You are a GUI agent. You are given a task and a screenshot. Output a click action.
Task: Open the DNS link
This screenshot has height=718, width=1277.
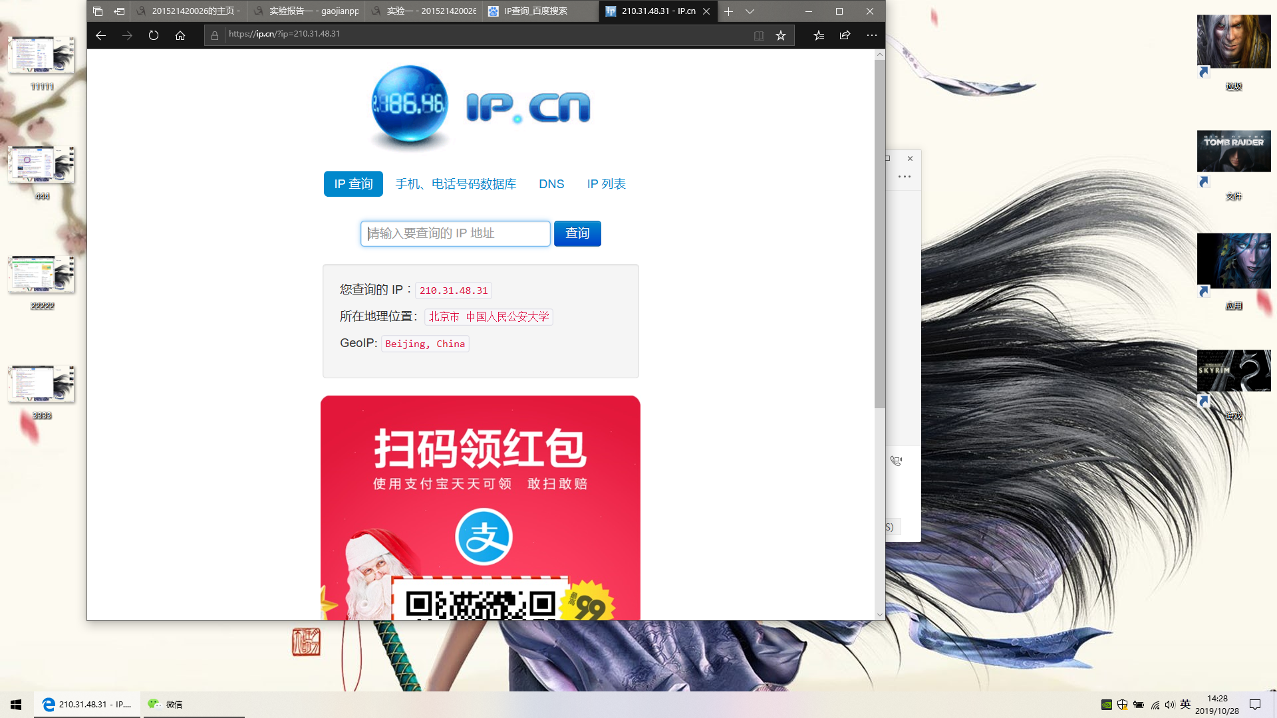551,184
